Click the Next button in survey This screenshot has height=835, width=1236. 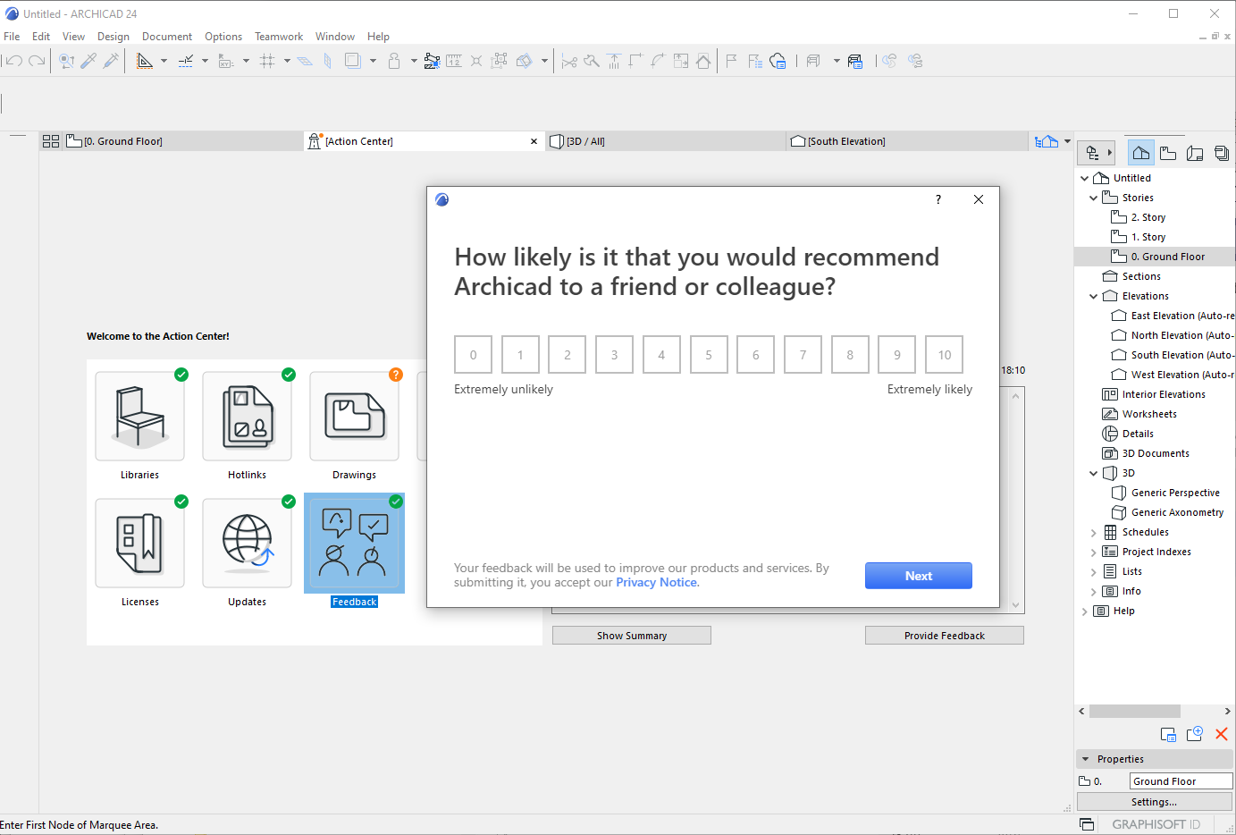[x=918, y=576]
